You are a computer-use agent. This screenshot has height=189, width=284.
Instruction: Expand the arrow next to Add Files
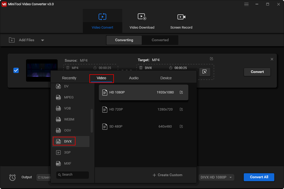[x=42, y=40]
